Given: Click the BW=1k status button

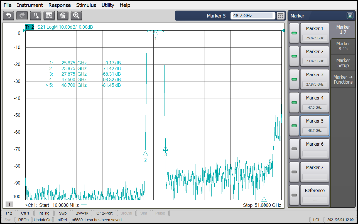Looking at the screenshot, I should click(82, 213).
